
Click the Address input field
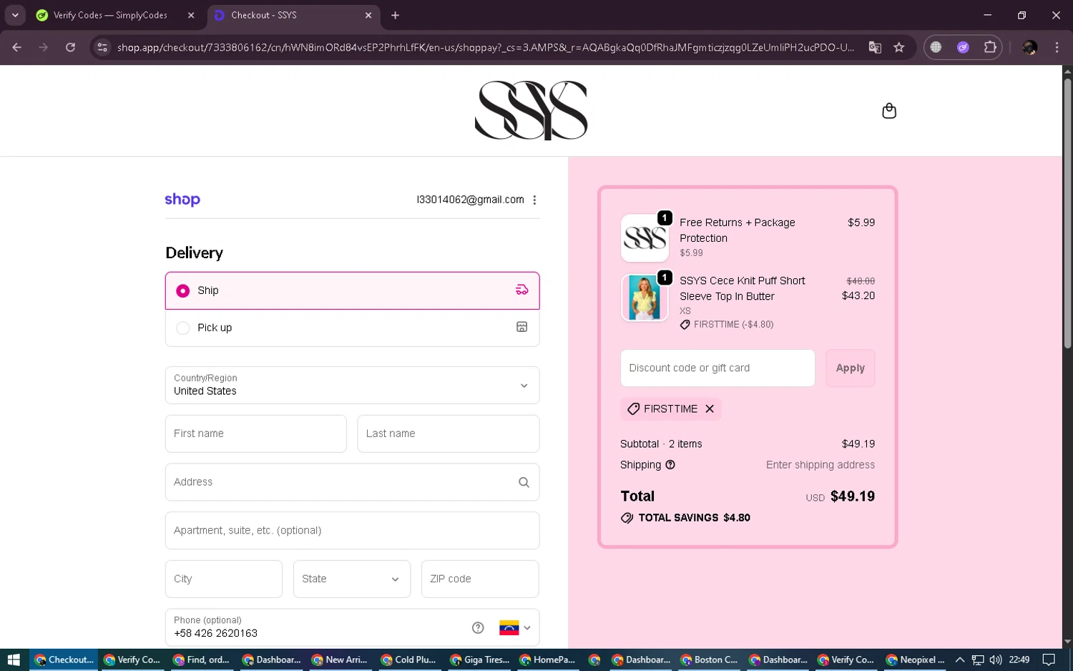(x=352, y=482)
